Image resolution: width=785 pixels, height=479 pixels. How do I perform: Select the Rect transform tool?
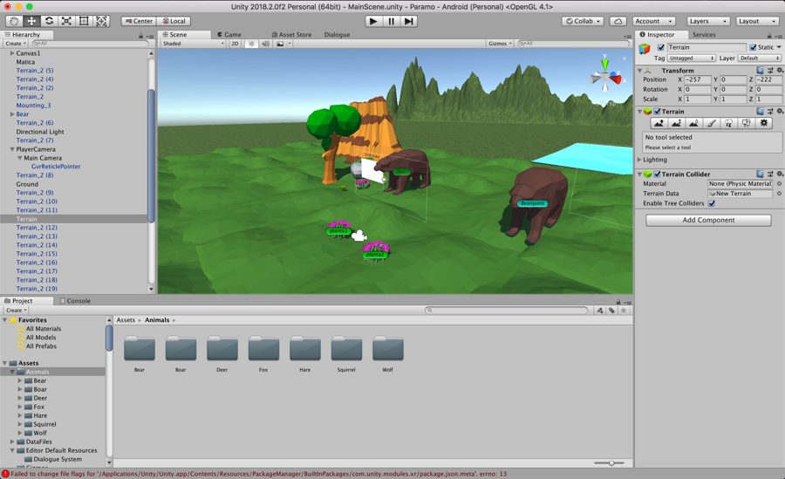(x=84, y=21)
